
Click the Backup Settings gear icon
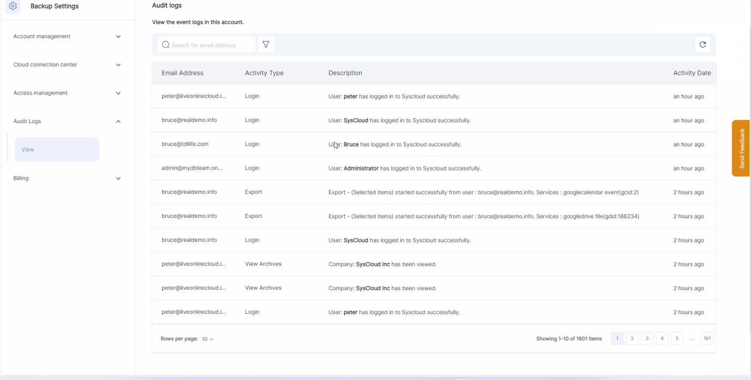pyautogui.click(x=13, y=6)
